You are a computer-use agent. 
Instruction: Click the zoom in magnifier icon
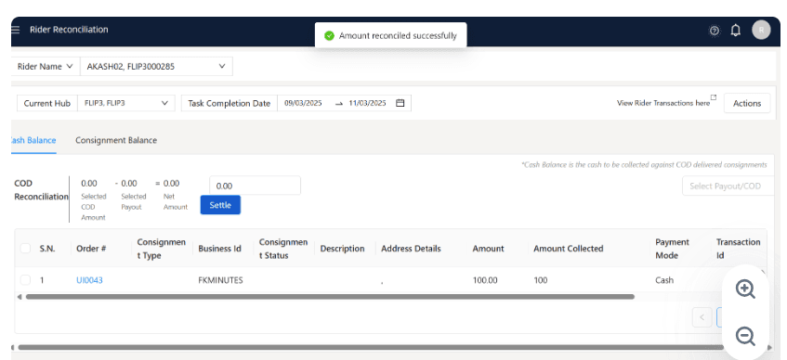[745, 289]
